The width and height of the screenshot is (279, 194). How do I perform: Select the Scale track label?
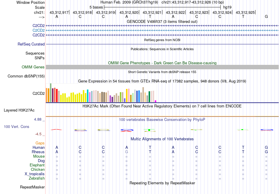(40, 7)
